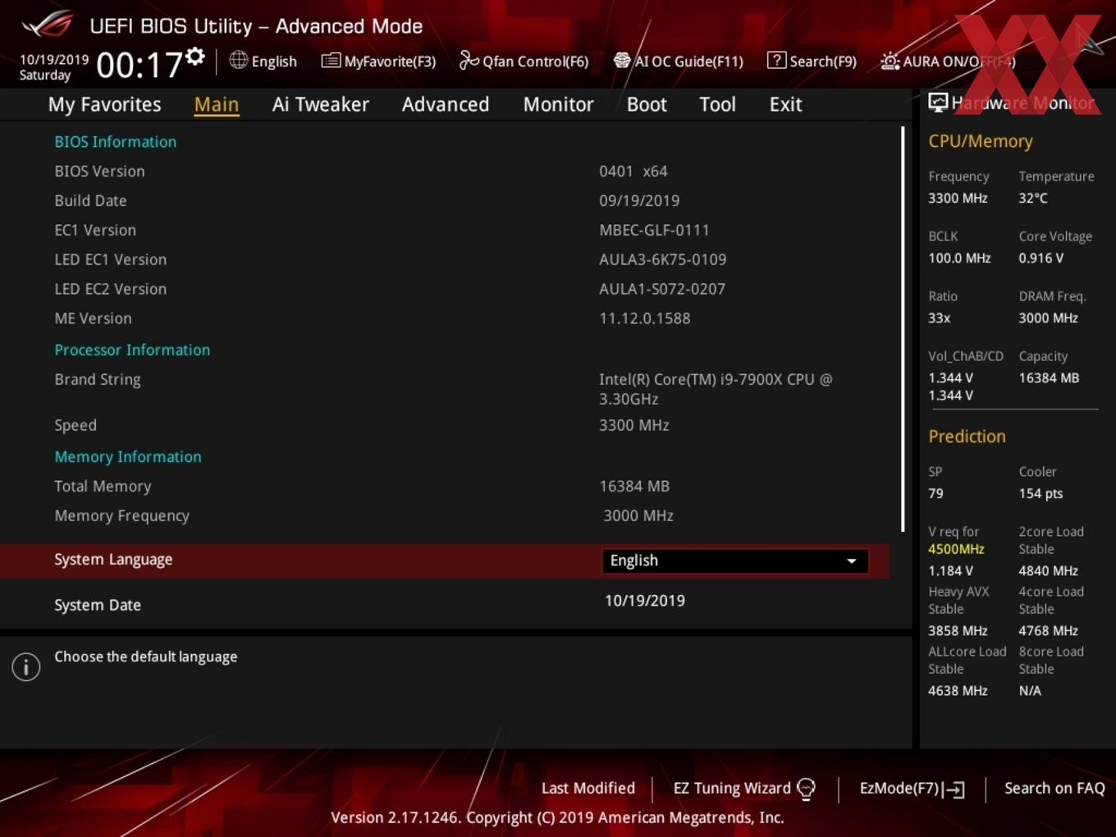Click the Search(F9) question mark icon
The width and height of the screenshot is (1116, 837).
coord(776,60)
